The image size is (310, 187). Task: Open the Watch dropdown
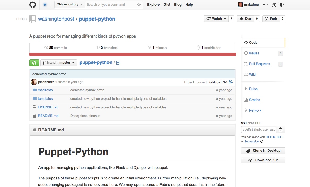[216, 19]
